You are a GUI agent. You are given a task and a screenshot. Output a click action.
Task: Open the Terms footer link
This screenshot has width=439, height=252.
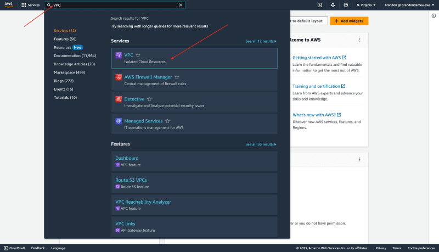(397, 248)
